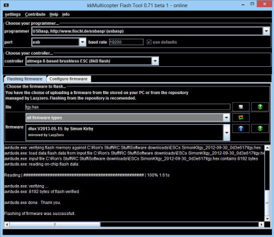Switch to the Configure firmware tab
274x237 pixels.
pos(68,79)
